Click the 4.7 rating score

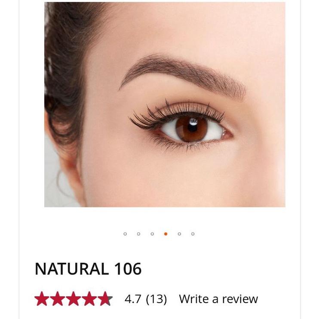tap(133, 299)
